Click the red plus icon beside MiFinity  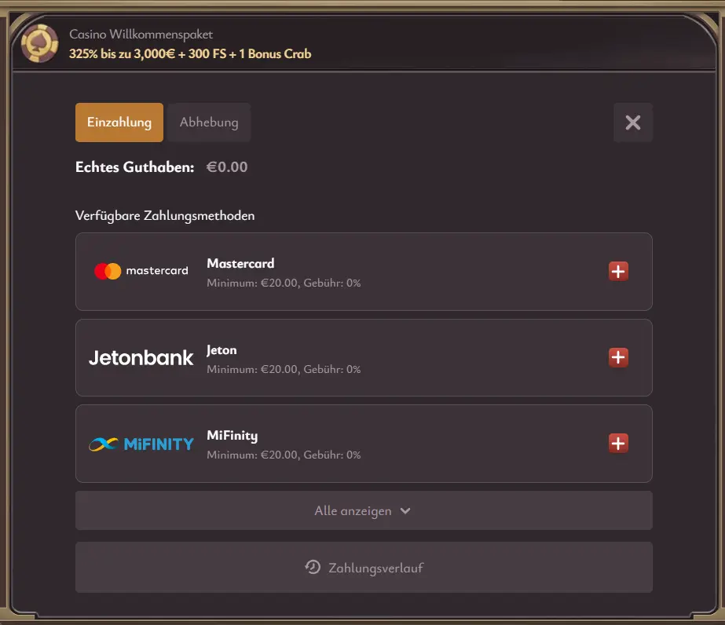618,443
